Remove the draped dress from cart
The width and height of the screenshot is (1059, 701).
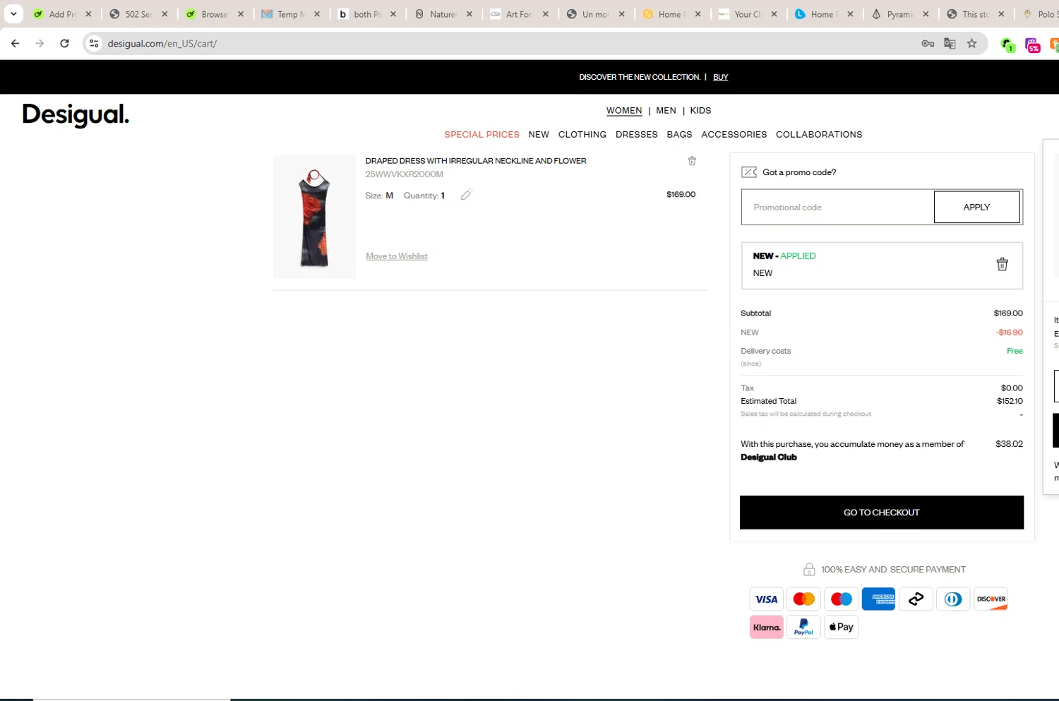692,161
